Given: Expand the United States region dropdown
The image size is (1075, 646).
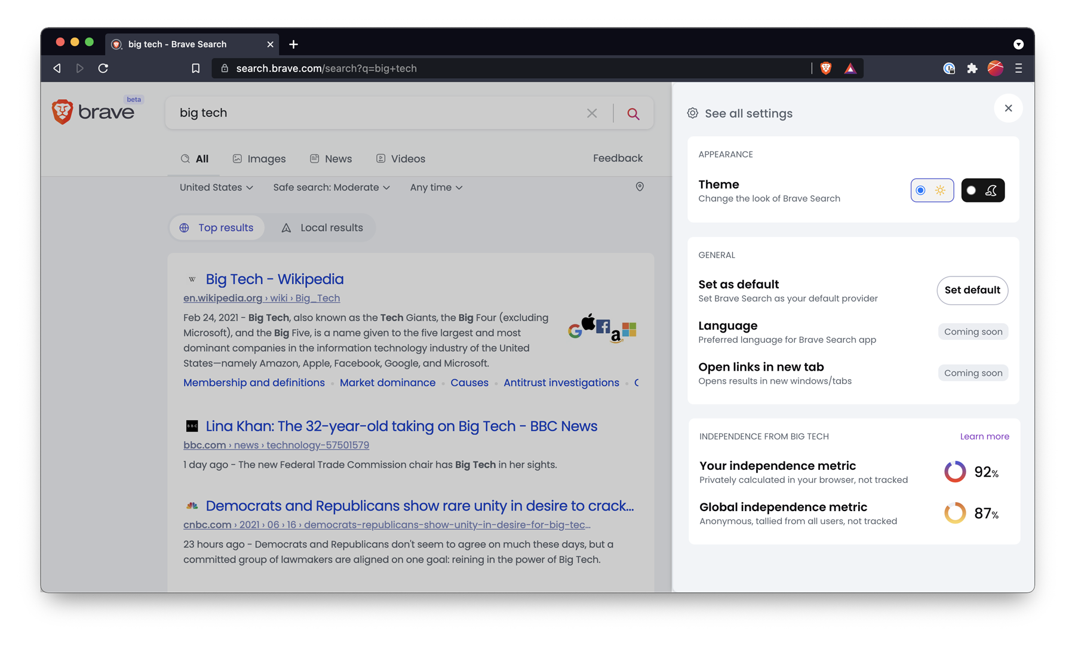Looking at the screenshot, I should pos(216,187).
